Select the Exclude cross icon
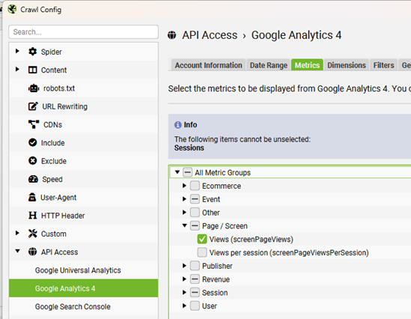Viewport: 411px width, 319px height. (32, 161)
